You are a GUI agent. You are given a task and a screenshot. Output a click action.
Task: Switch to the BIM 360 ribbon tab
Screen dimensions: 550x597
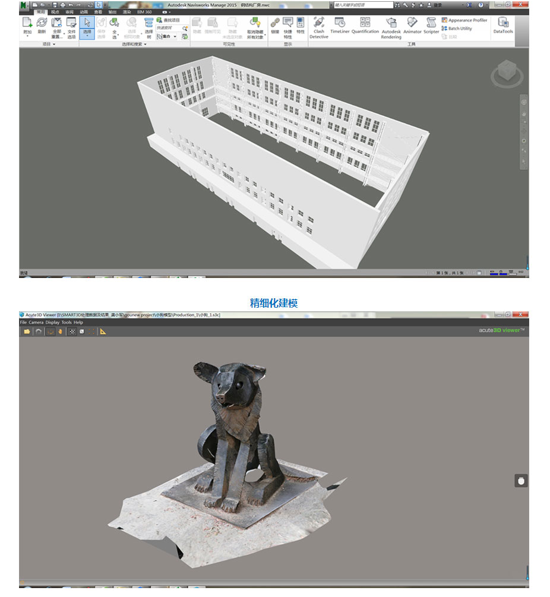146,12
